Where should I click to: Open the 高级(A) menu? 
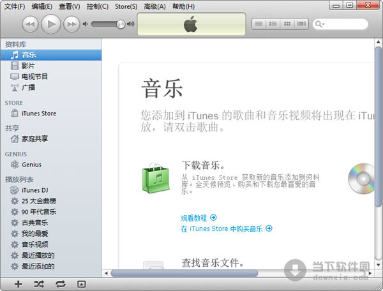[x=154, y=6]
